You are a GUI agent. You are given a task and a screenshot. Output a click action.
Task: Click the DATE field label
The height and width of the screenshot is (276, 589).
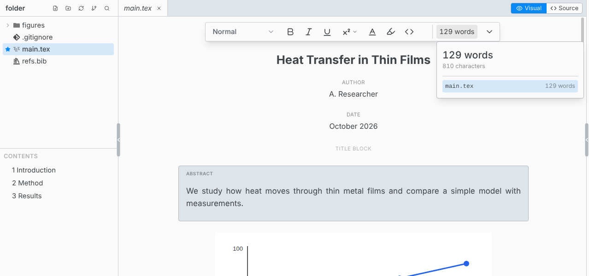[353, 115]
